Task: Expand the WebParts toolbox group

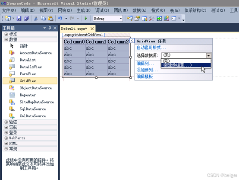Action: [6, 138]
